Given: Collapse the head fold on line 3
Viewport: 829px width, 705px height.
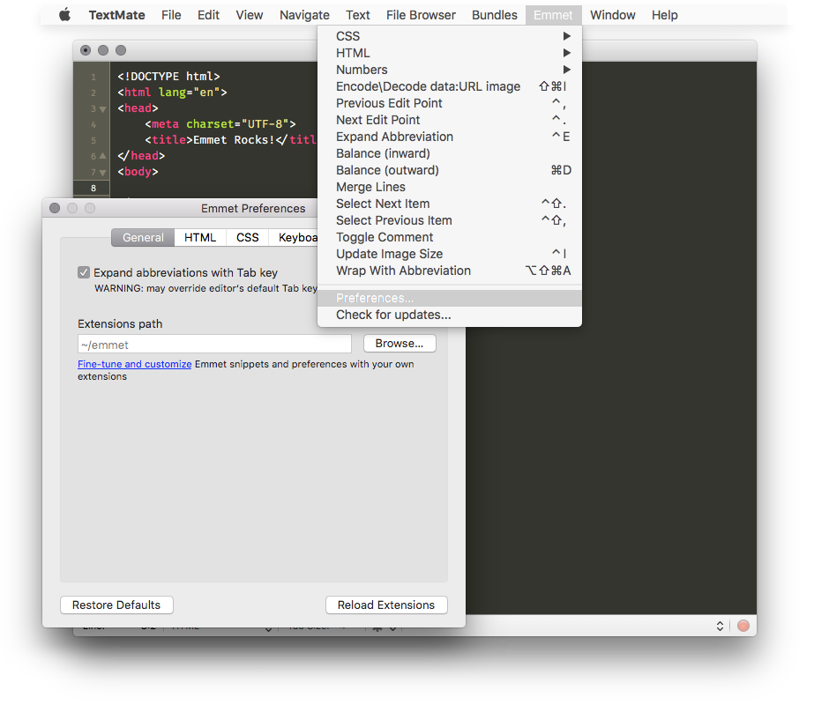Looking at the screenshot, I should point(103,109).
